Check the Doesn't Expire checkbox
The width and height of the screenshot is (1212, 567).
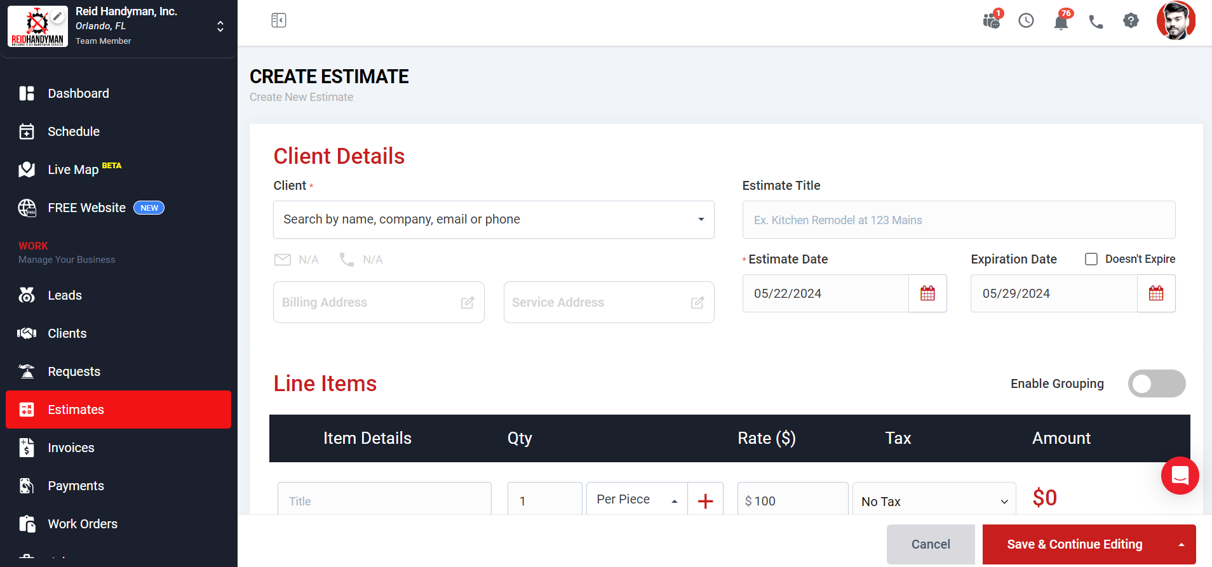click(x=1091, y=259)
